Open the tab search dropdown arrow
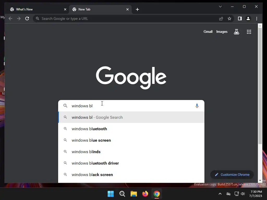267x200 pixels. [220, 7]
